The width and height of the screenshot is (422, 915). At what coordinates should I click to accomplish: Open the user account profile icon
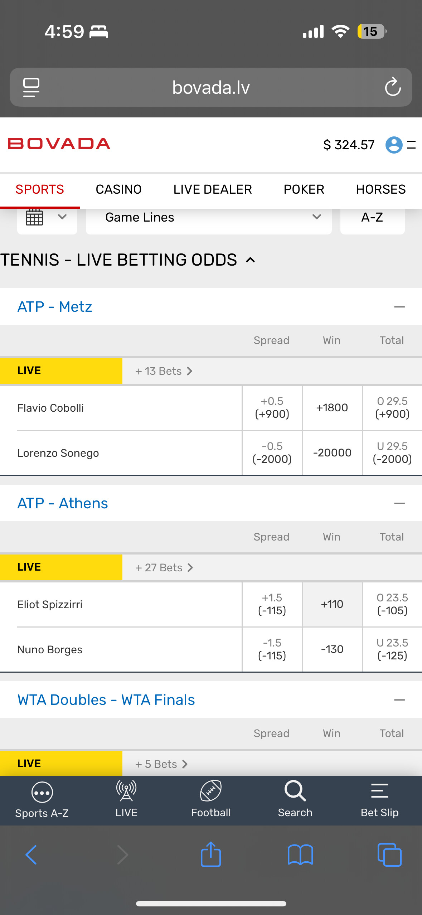pos(394,145)
